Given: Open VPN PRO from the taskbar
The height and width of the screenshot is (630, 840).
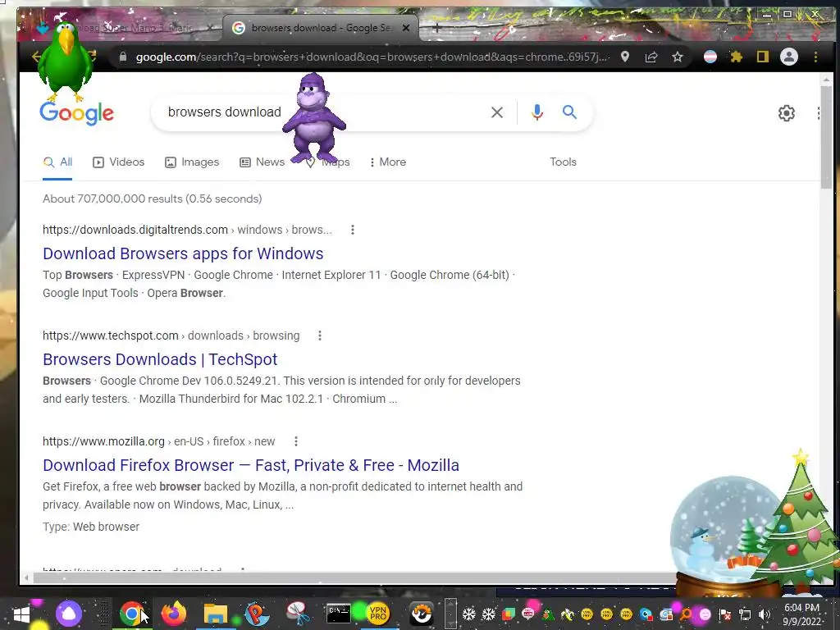Looking at the screenshot, I should click(378, 614).
